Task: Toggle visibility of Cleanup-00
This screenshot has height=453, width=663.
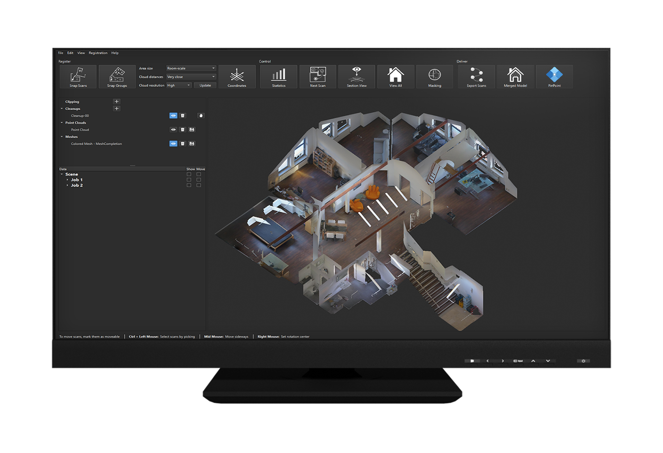Action: coord(173,115)
